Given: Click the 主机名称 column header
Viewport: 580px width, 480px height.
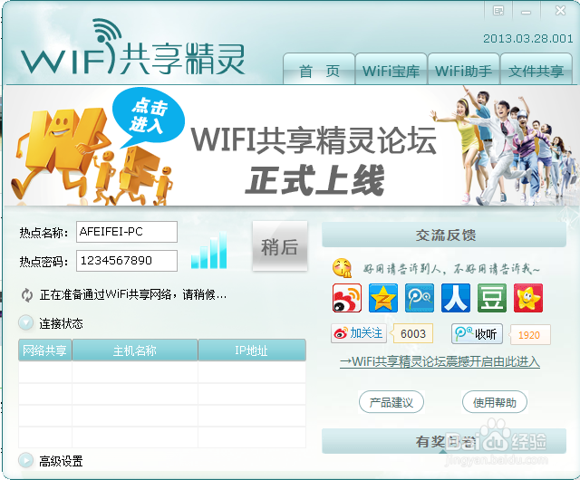Looking at the screenshot, I should pos(135,350).
